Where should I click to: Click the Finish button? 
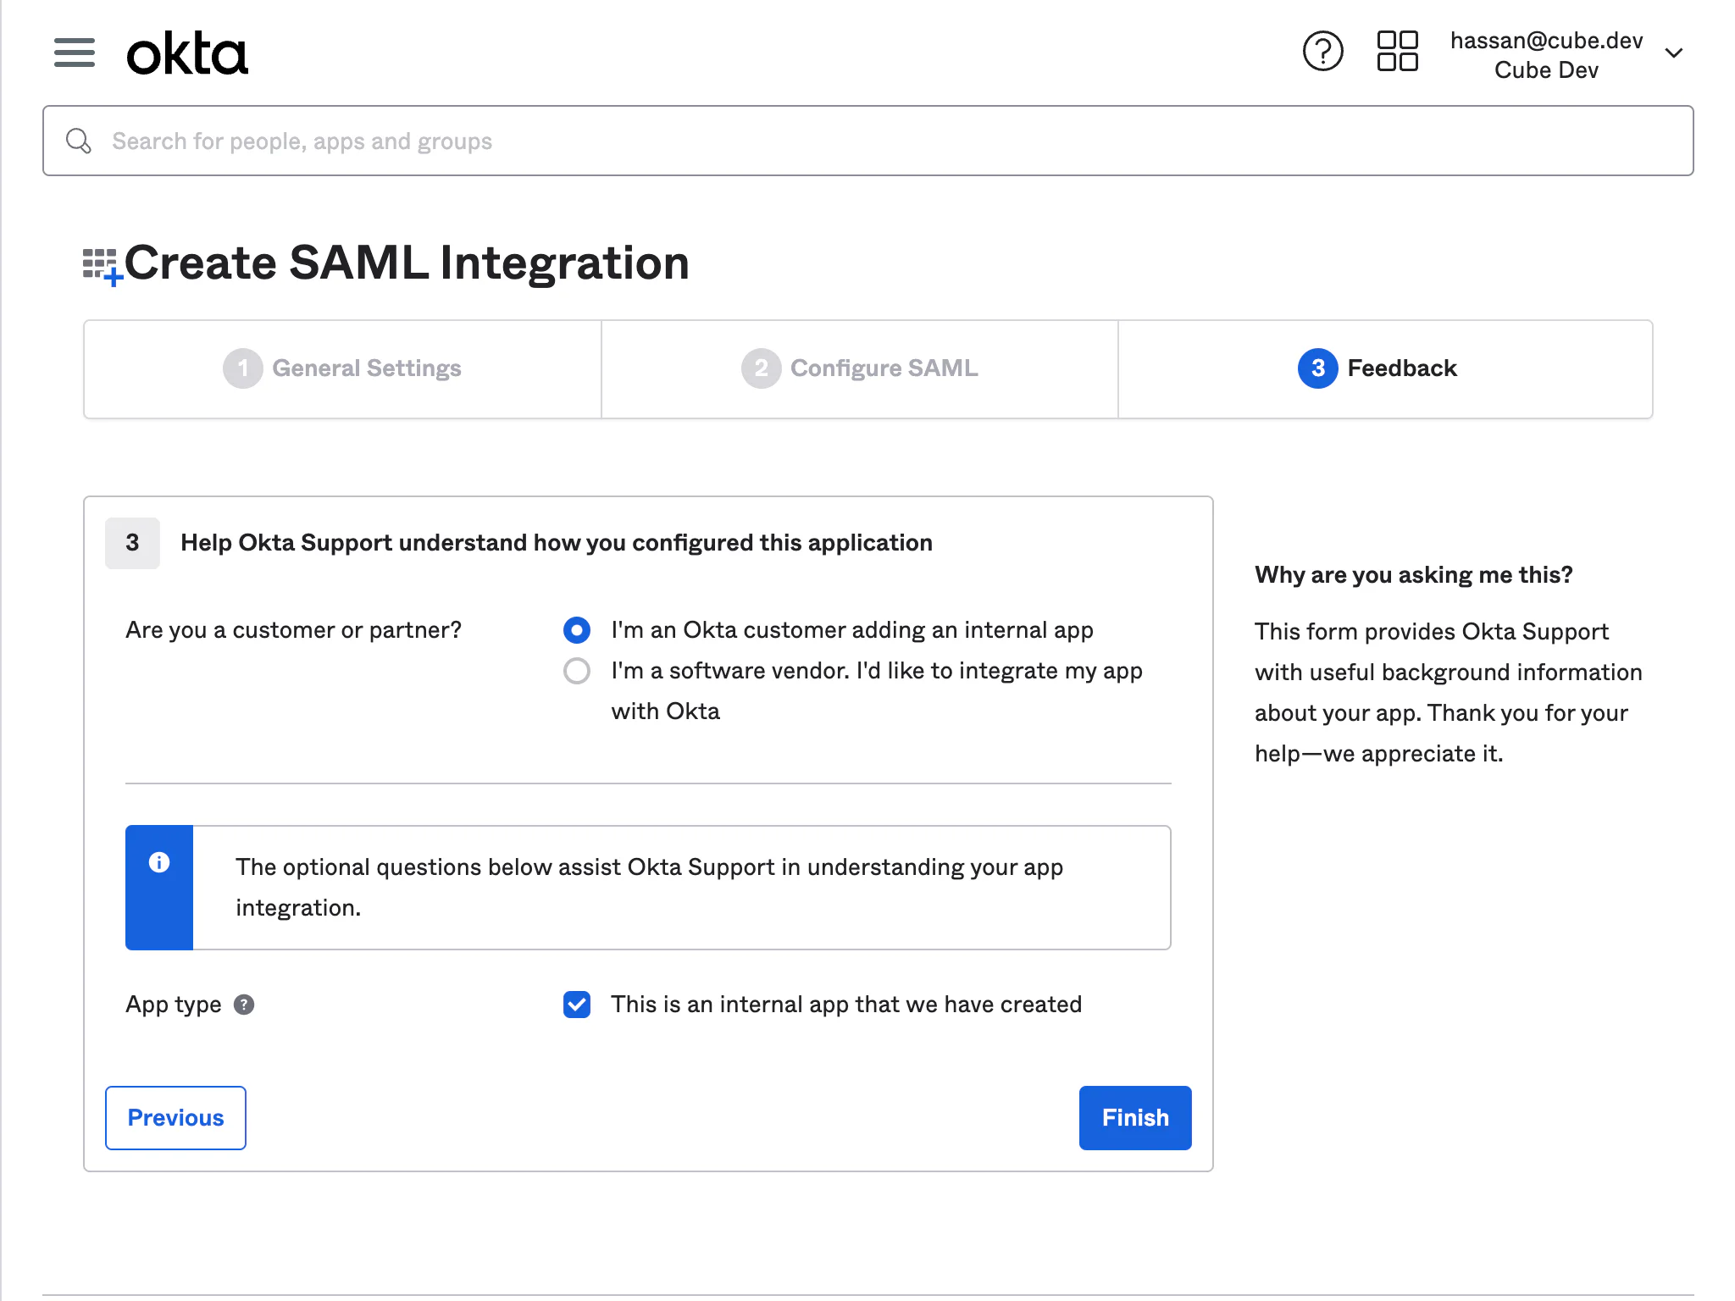pos(1134,1118)
